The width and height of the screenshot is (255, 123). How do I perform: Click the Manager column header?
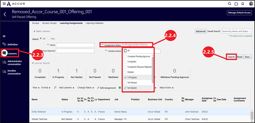[x=189, y=99]
